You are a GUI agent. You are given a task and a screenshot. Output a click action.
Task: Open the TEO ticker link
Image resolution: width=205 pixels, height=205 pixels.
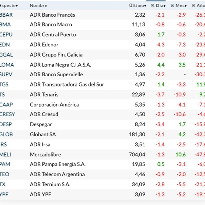tap(5, 174)
